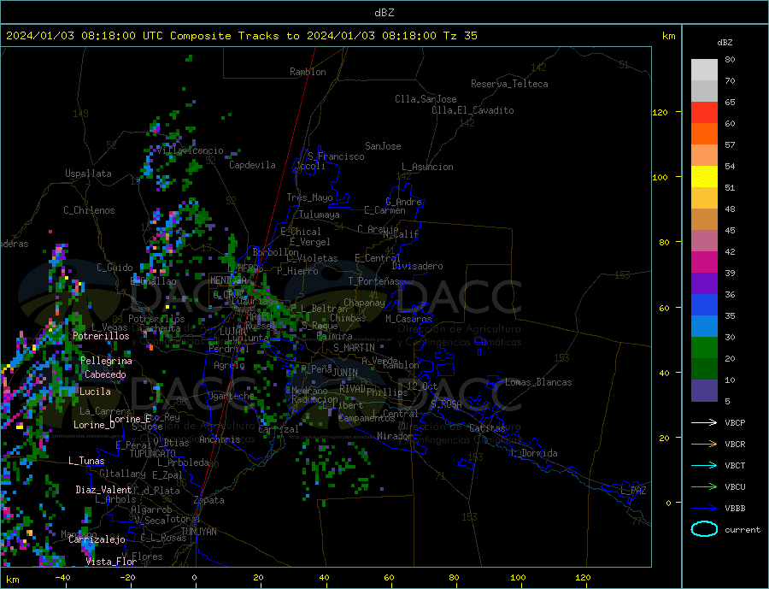Click the 'TUPUNGATO' map label
This screenshot has width=769, height=589.
153,454
